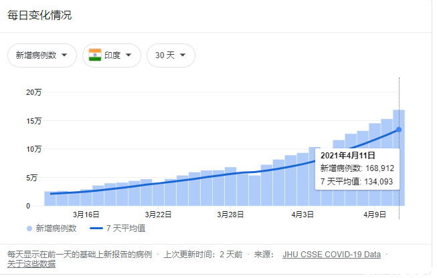Click the tooltip value 168,912
This screenshot has height=278, width=437.
click(x=380, y=168)
